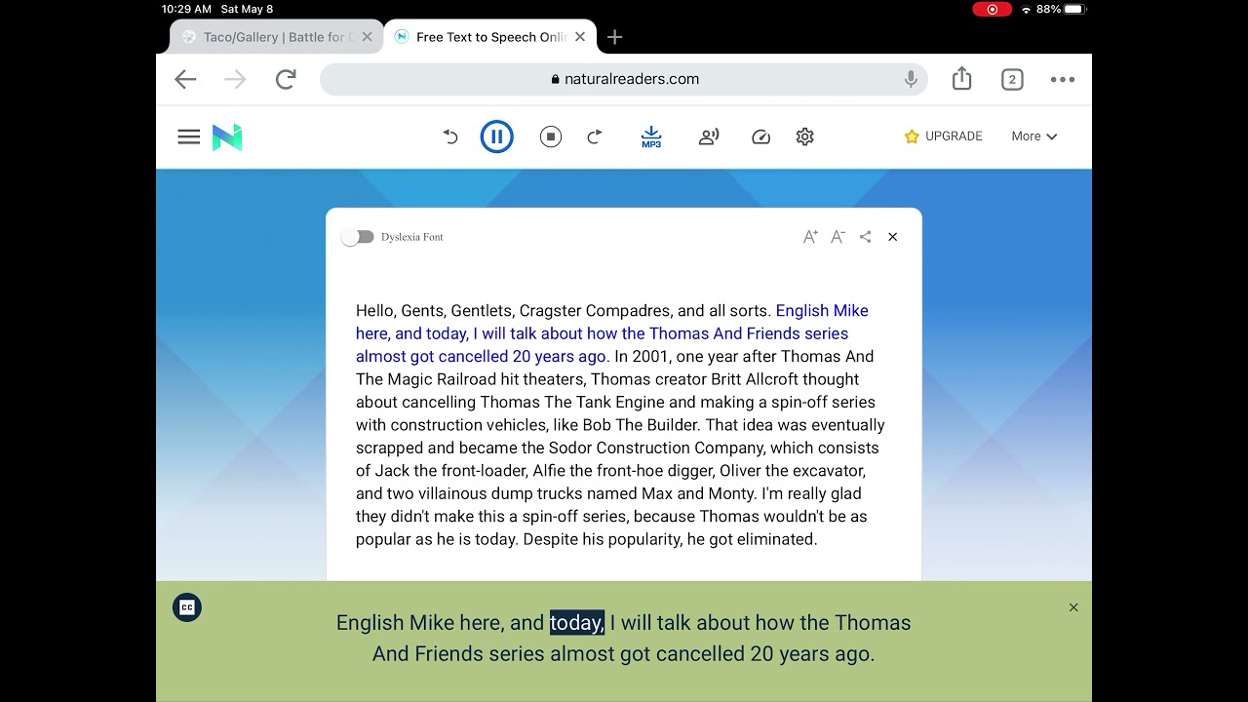Reload the naturalreaders.com page

point(286,80)
